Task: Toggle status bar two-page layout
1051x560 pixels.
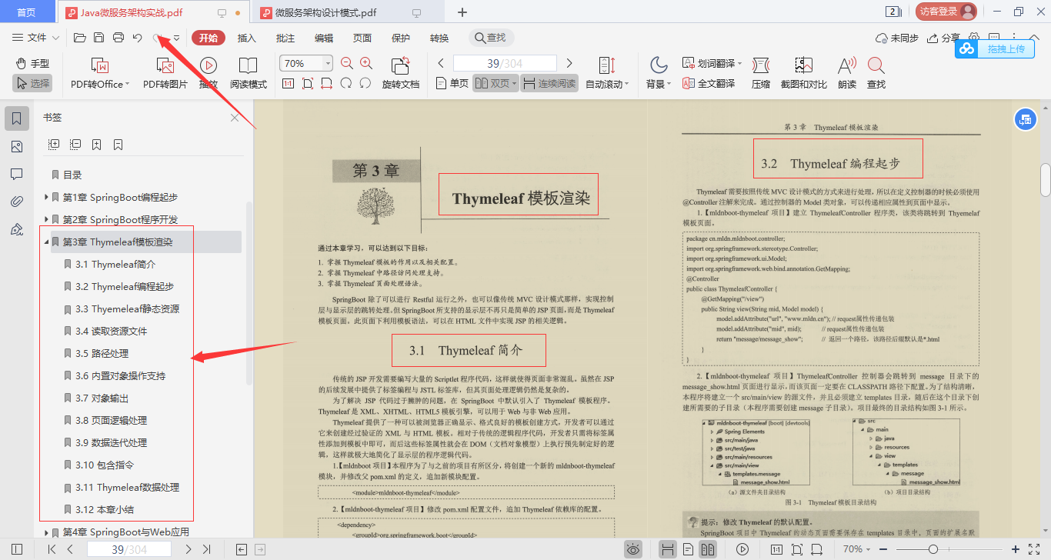Action: coord(708,549)
